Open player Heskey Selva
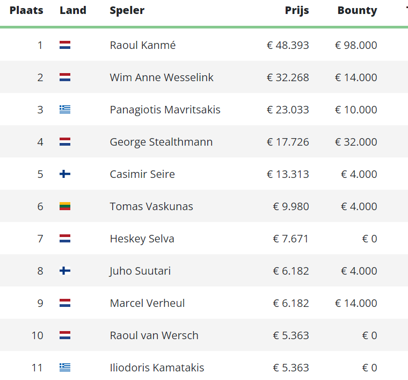The height and width of the screenshot is (380, 408). [x=142, y=239]
